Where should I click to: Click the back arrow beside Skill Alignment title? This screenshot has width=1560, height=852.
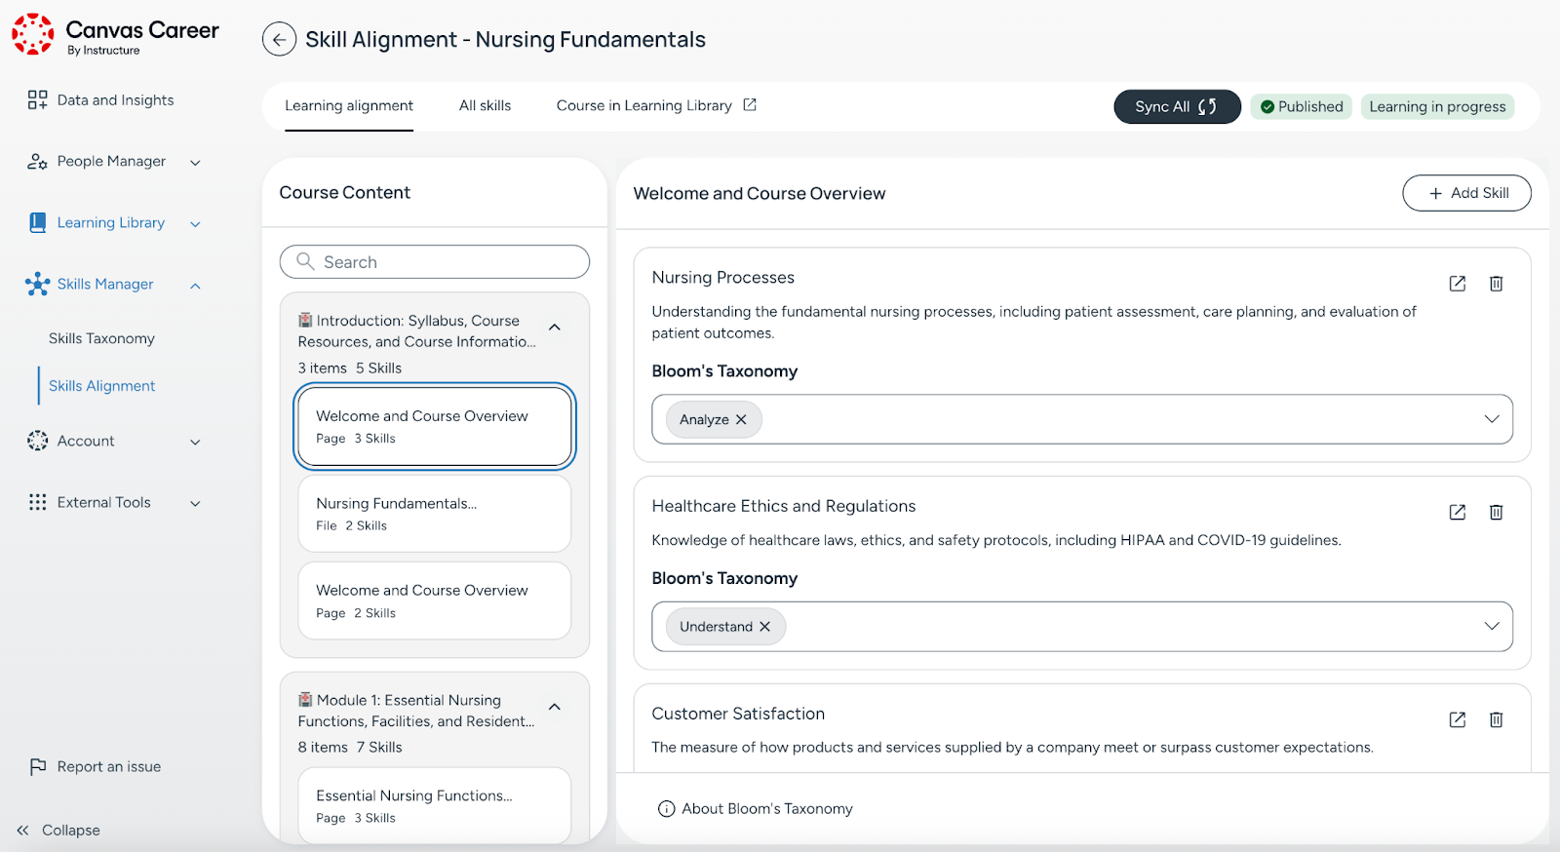coord(279,40)
